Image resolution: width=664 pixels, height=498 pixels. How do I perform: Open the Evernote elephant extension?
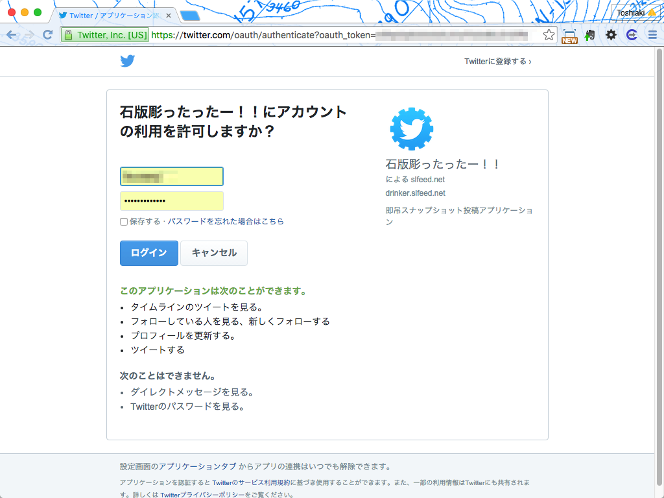(590, 35)
